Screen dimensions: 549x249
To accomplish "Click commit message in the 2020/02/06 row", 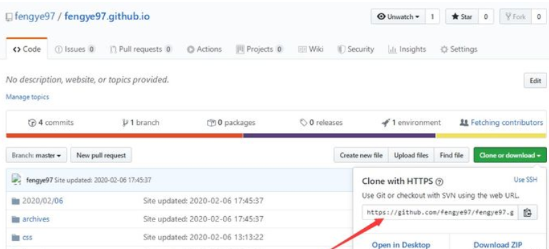I will point(204,201).
